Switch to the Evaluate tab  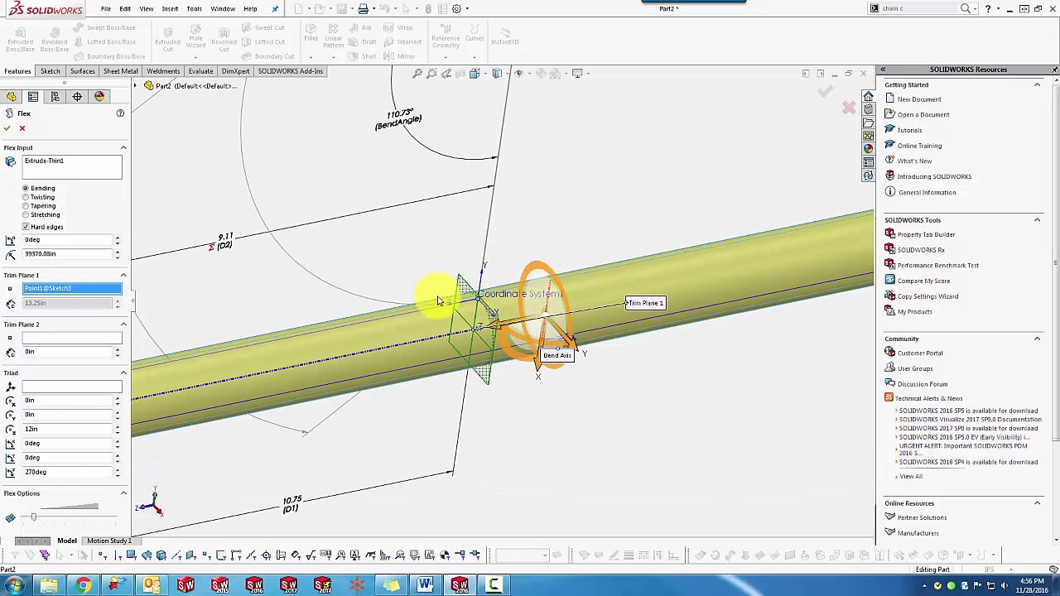tap(200, 71)
